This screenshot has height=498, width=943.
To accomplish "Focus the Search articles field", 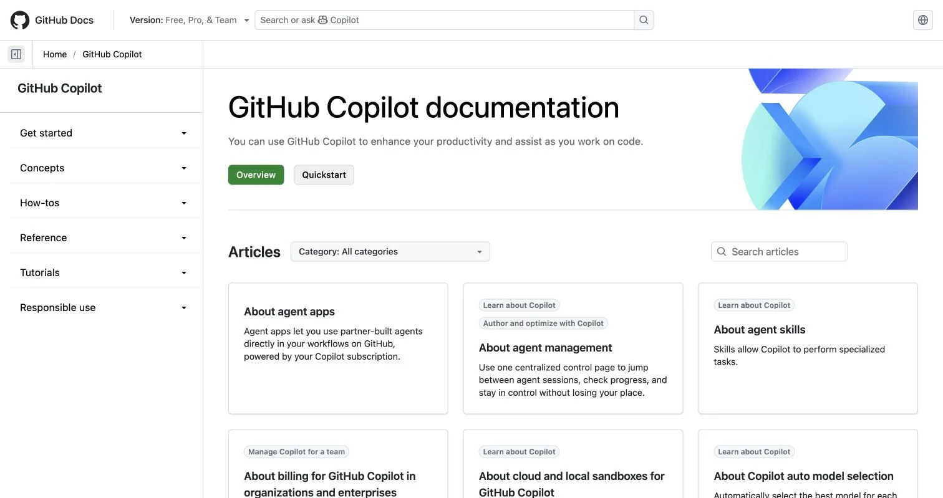I will 779,252.
